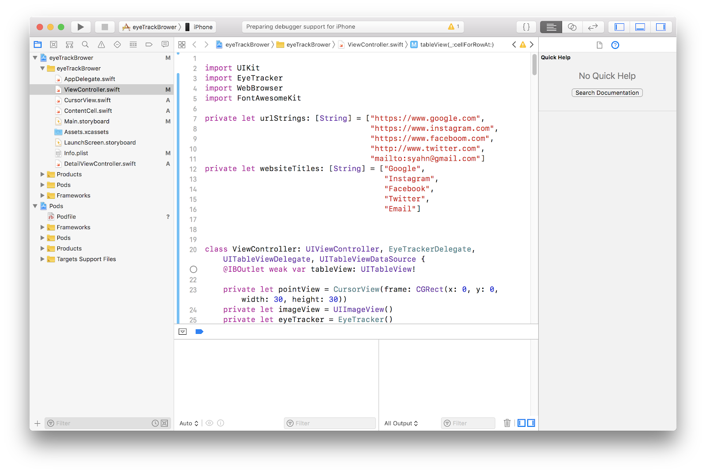Screen dimensions: 706x473
Task: Open the Podfile
Action: 66,217
